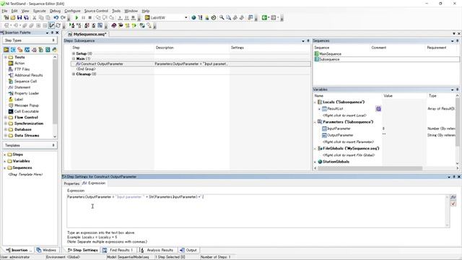Viewport: 462px width, 260px height.
Task: Click the green back navigation arrow icon
Action: 265,17
